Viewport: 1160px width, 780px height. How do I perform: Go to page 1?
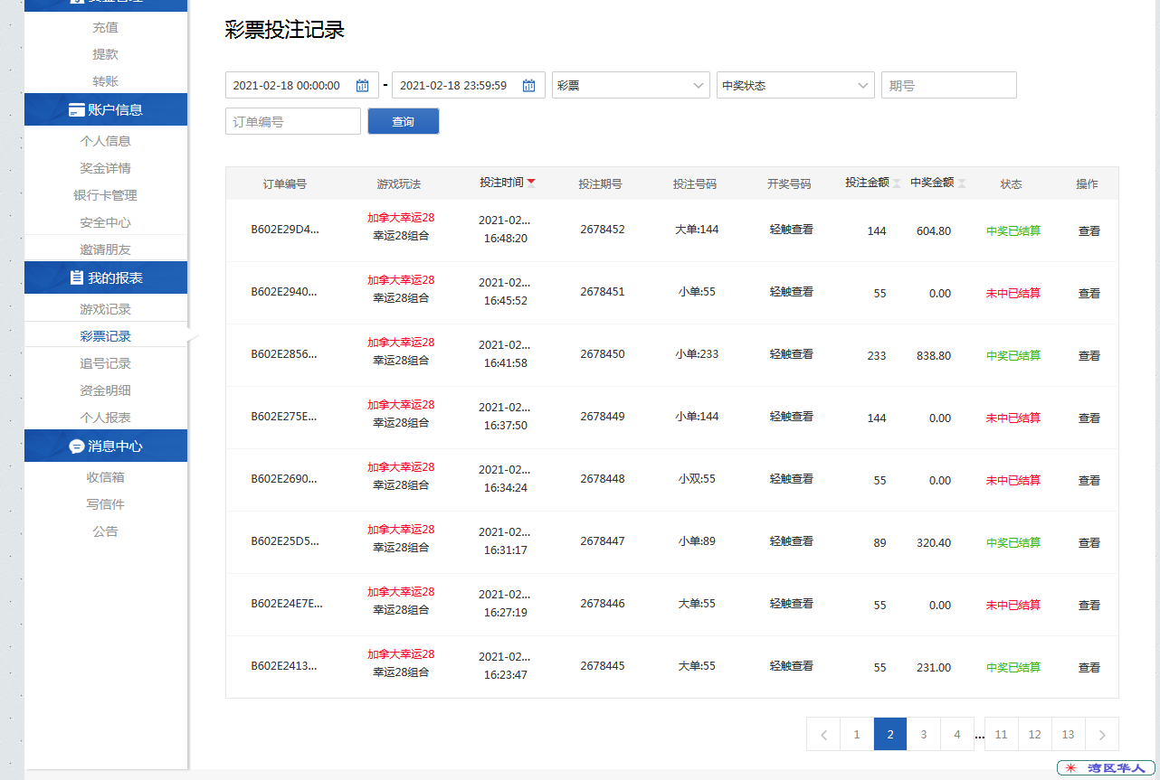coord(857,734)
